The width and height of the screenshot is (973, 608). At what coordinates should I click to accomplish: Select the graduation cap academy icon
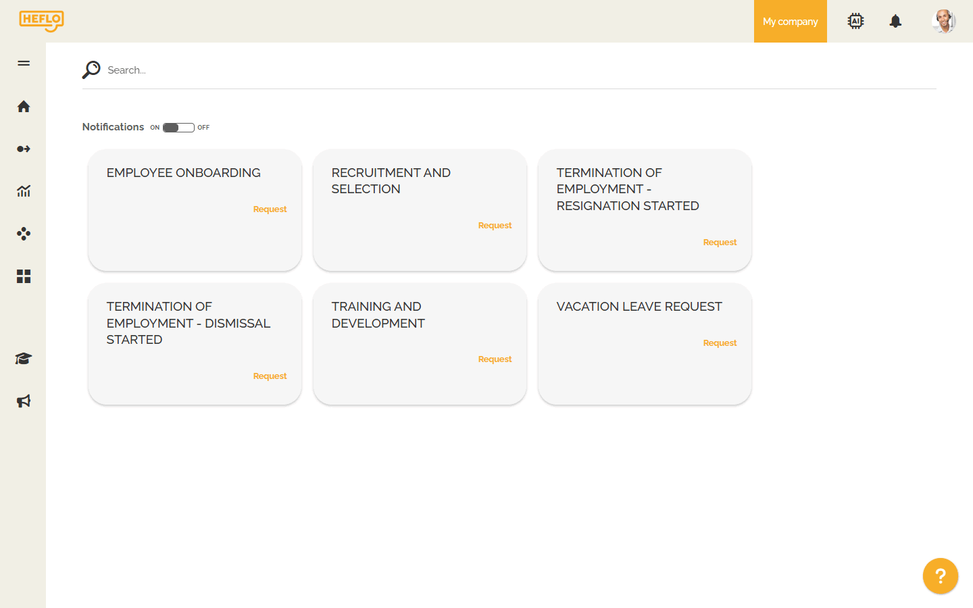point(24,359)
